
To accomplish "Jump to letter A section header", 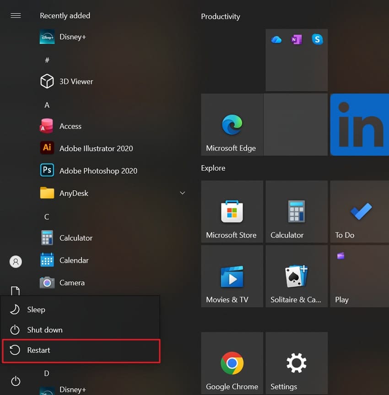I will pyautogui.click(x=47, y=105).
